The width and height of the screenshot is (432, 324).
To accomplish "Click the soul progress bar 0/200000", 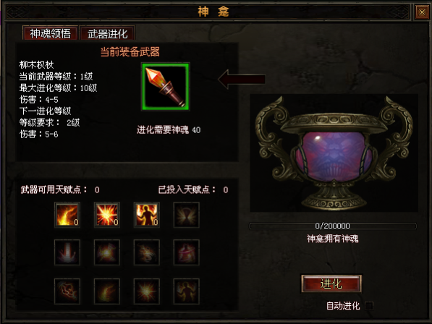I will click(x=333, y=226).
